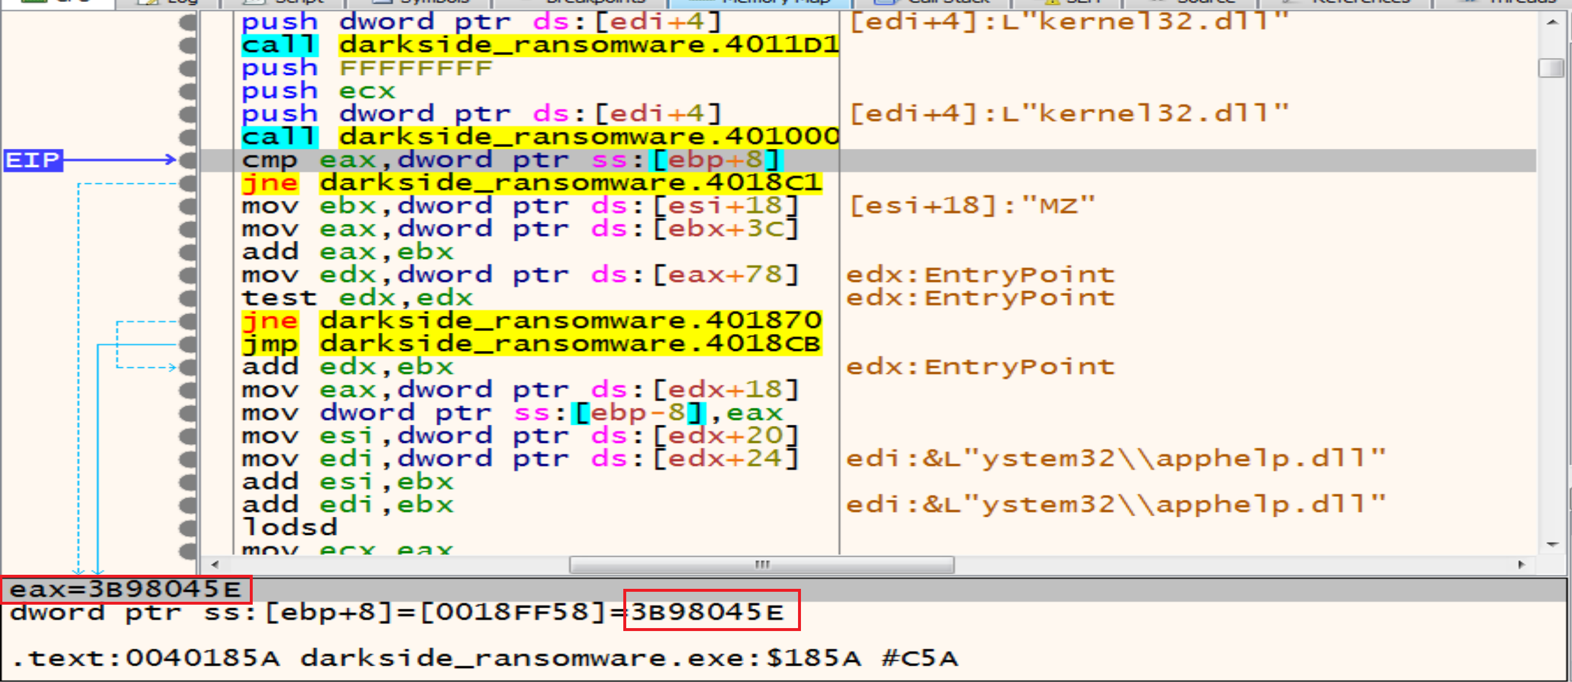Toggle breakpoint bullet beside cmp eax instruction
1572x682 pixels.
pyautogui.click(x=188, y=161)
